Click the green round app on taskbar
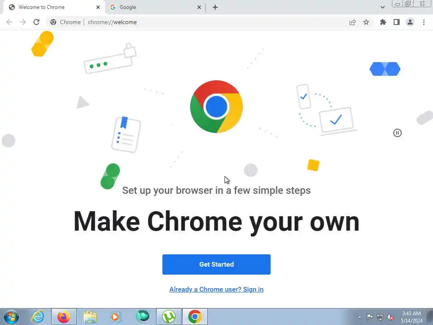 [x=143, y=317]
